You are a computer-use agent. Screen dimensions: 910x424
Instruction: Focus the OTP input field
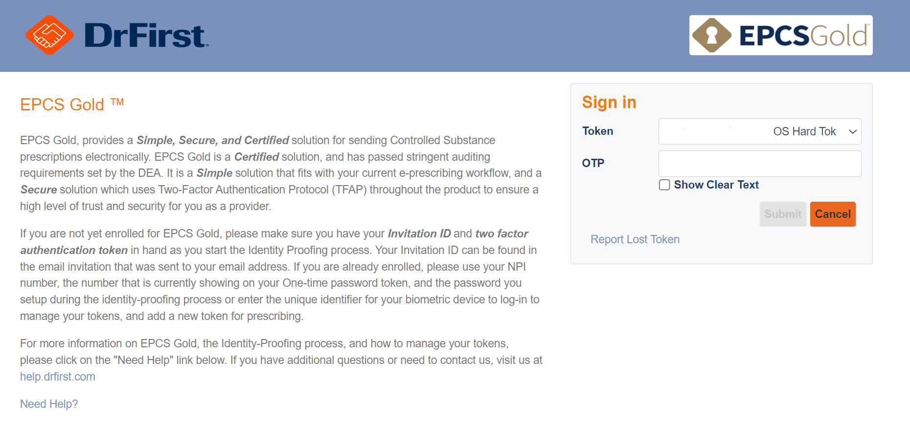(760, 164)
